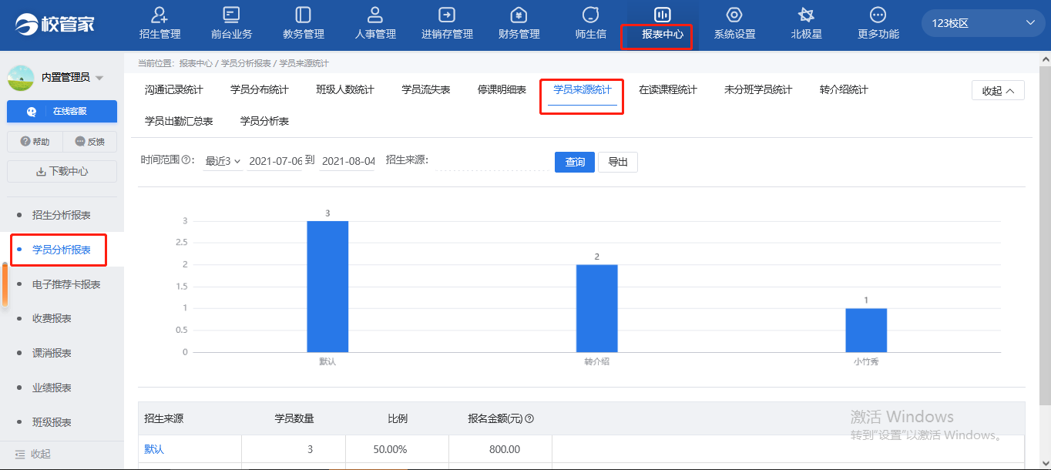Click 报表中心 in breadcrumb

click(196, 63)
